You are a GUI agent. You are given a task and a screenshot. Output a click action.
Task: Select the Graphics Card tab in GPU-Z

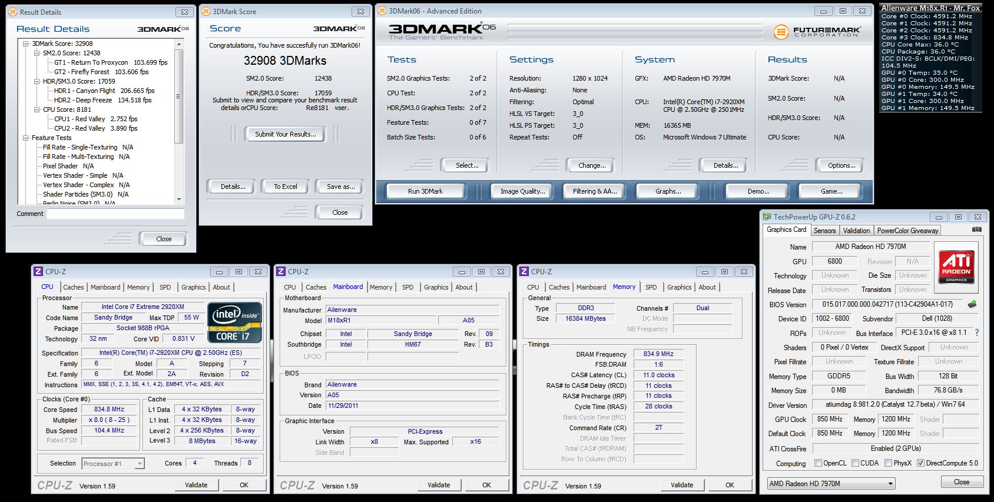(786, 230)
